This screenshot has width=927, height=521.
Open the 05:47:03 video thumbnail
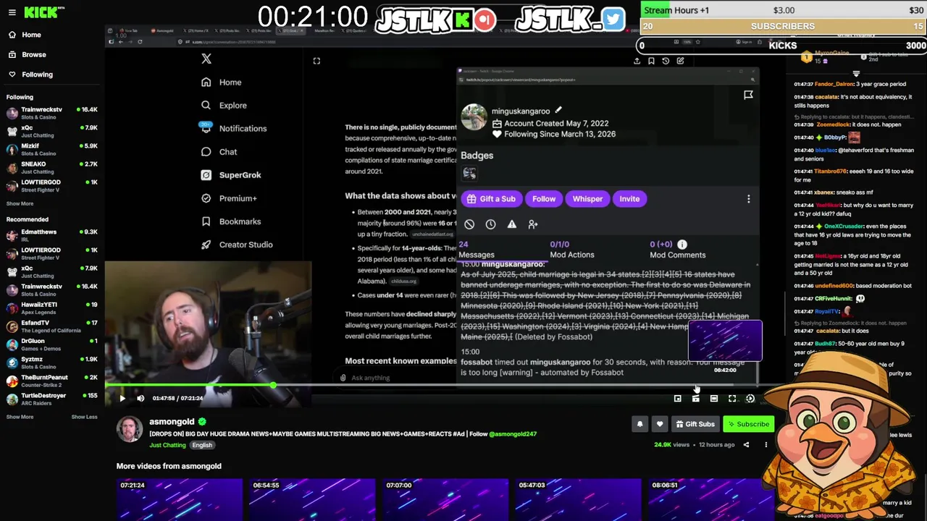pos(579,500)
